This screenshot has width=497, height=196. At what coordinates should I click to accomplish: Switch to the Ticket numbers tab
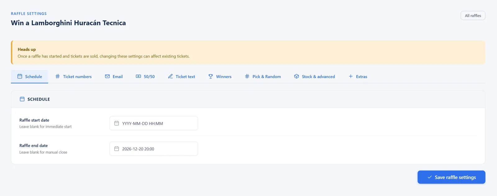point(73,77)
